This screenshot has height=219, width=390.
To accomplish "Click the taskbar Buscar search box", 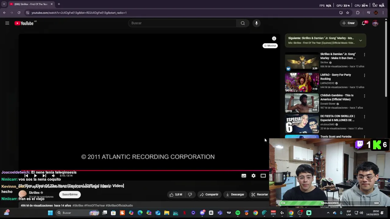I will (77, 213).
